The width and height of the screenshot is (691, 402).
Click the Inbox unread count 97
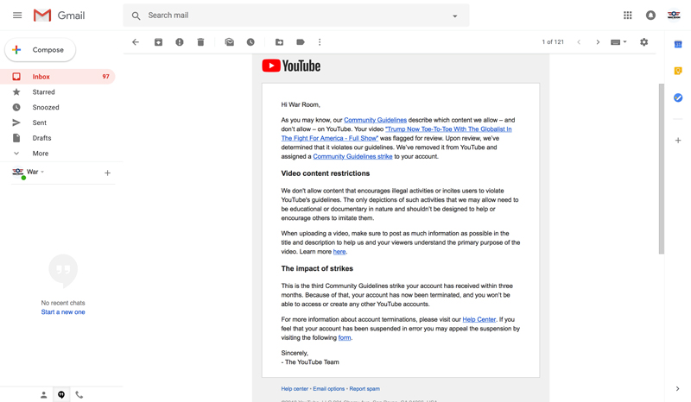pyautogui.click(x=105, y=77)
